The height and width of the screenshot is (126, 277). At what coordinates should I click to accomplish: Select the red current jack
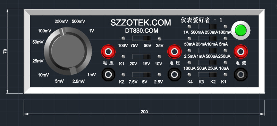[241, 52]
